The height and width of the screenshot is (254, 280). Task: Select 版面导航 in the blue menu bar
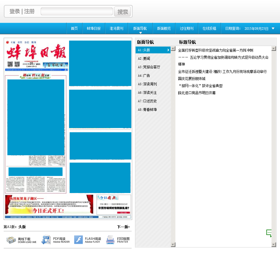point(140,28)
